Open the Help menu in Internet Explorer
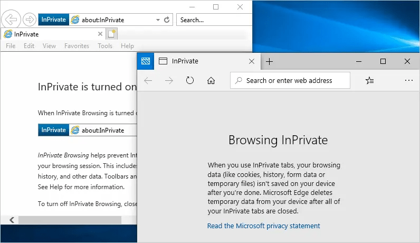The height and width of the screenshot is (243, 420). click(127, 46)
